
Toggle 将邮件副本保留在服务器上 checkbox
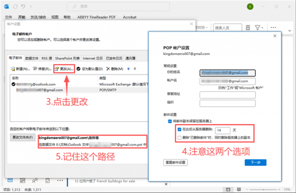click(x=170, y=121)
